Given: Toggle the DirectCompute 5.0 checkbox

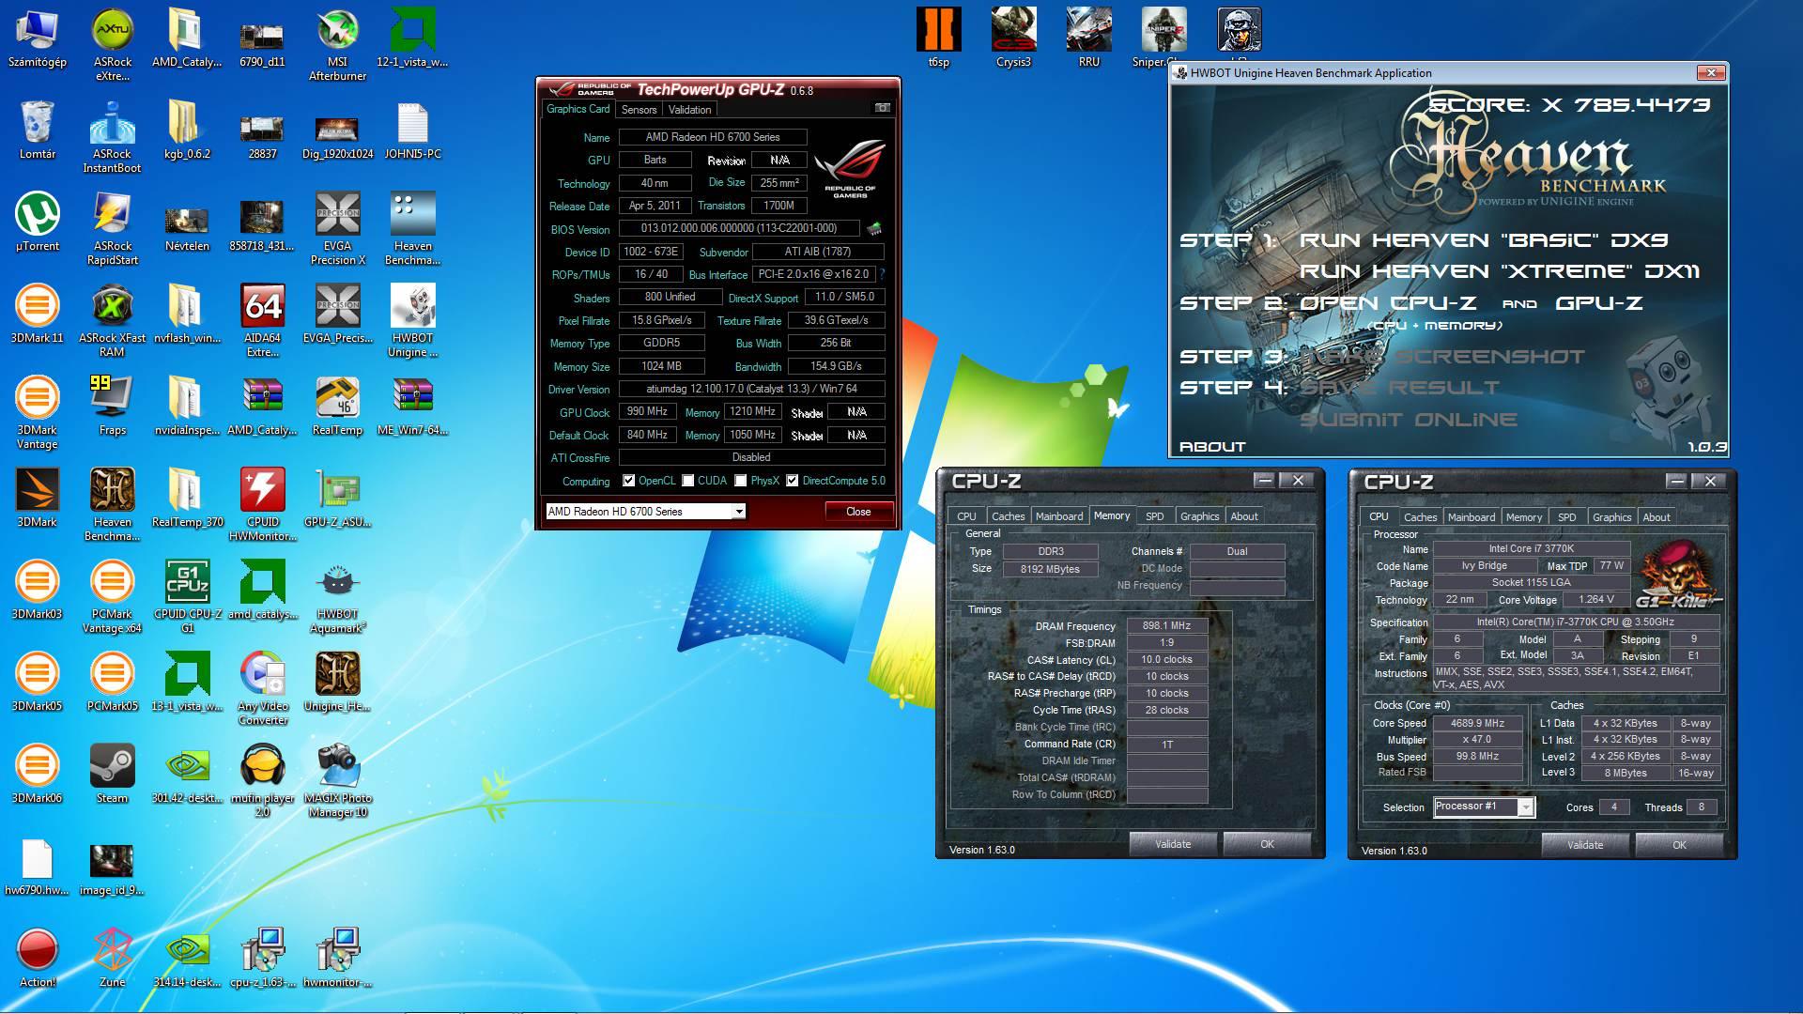Looking at the screenshot, I should click(x=793, y=481).
